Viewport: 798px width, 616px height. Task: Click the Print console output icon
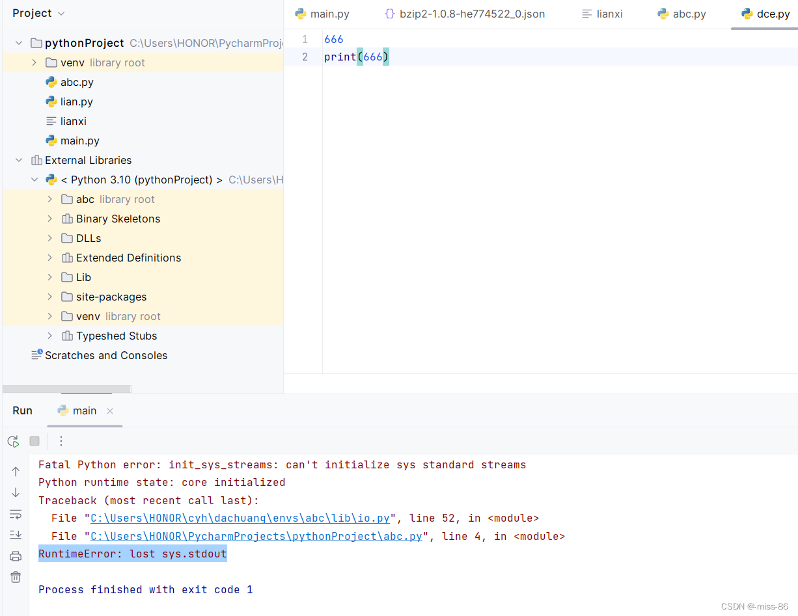tap(16, 556)
